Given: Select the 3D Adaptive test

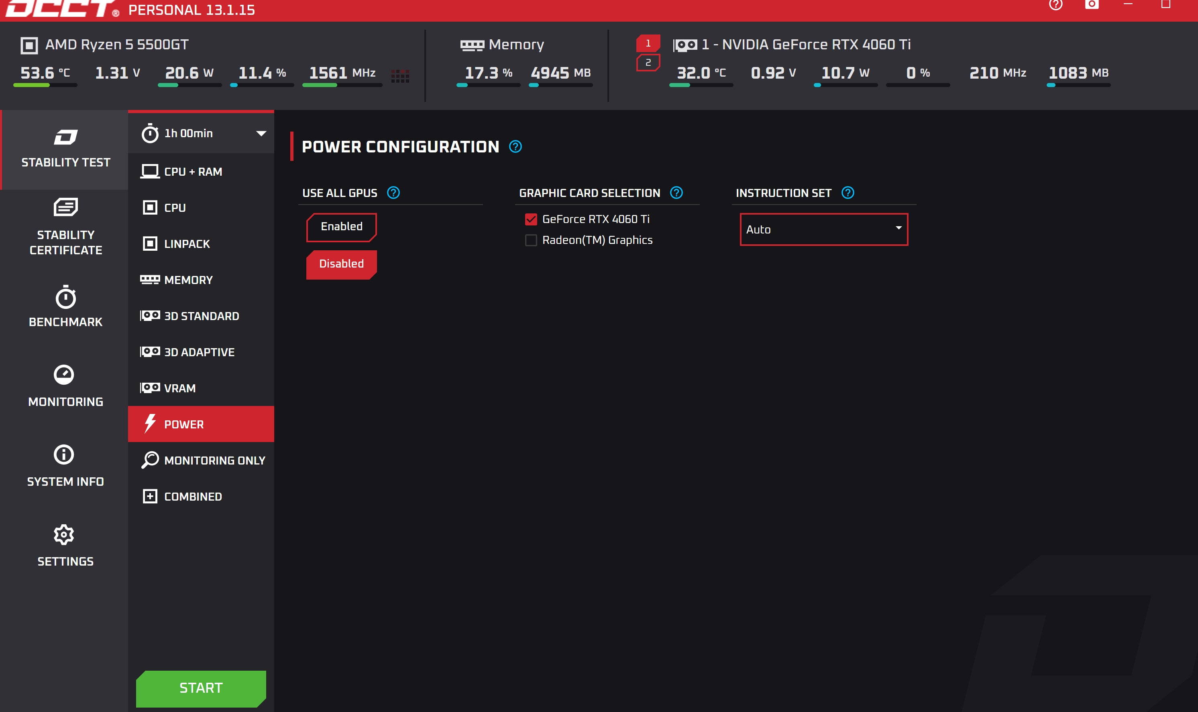Looking at the screenshot, I should point(201,352).
